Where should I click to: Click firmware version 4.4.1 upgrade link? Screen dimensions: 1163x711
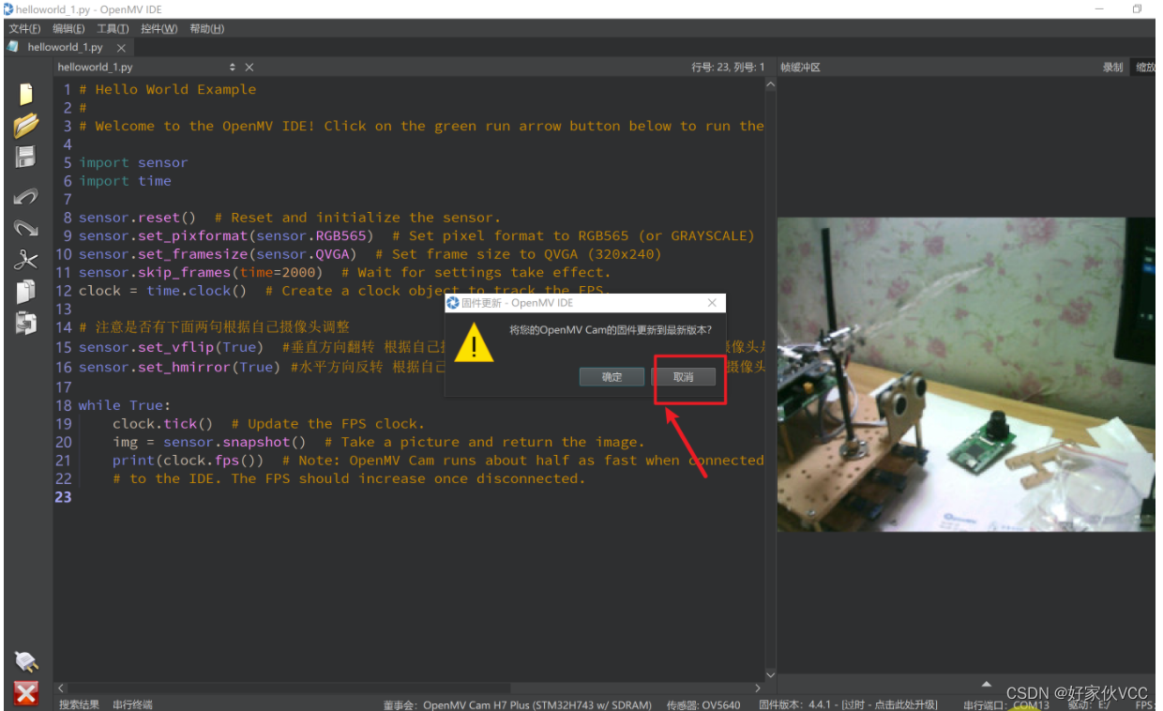tap(848, 705)
